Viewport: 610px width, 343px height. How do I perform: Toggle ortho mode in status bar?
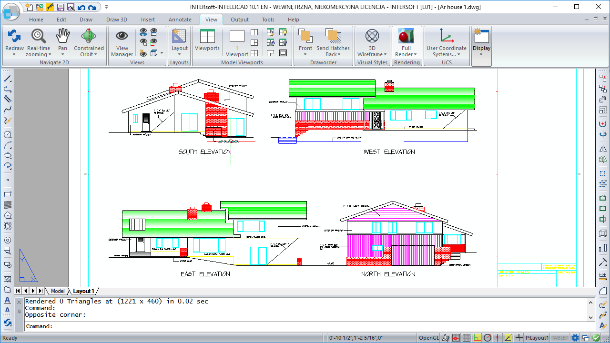[478, 338]
